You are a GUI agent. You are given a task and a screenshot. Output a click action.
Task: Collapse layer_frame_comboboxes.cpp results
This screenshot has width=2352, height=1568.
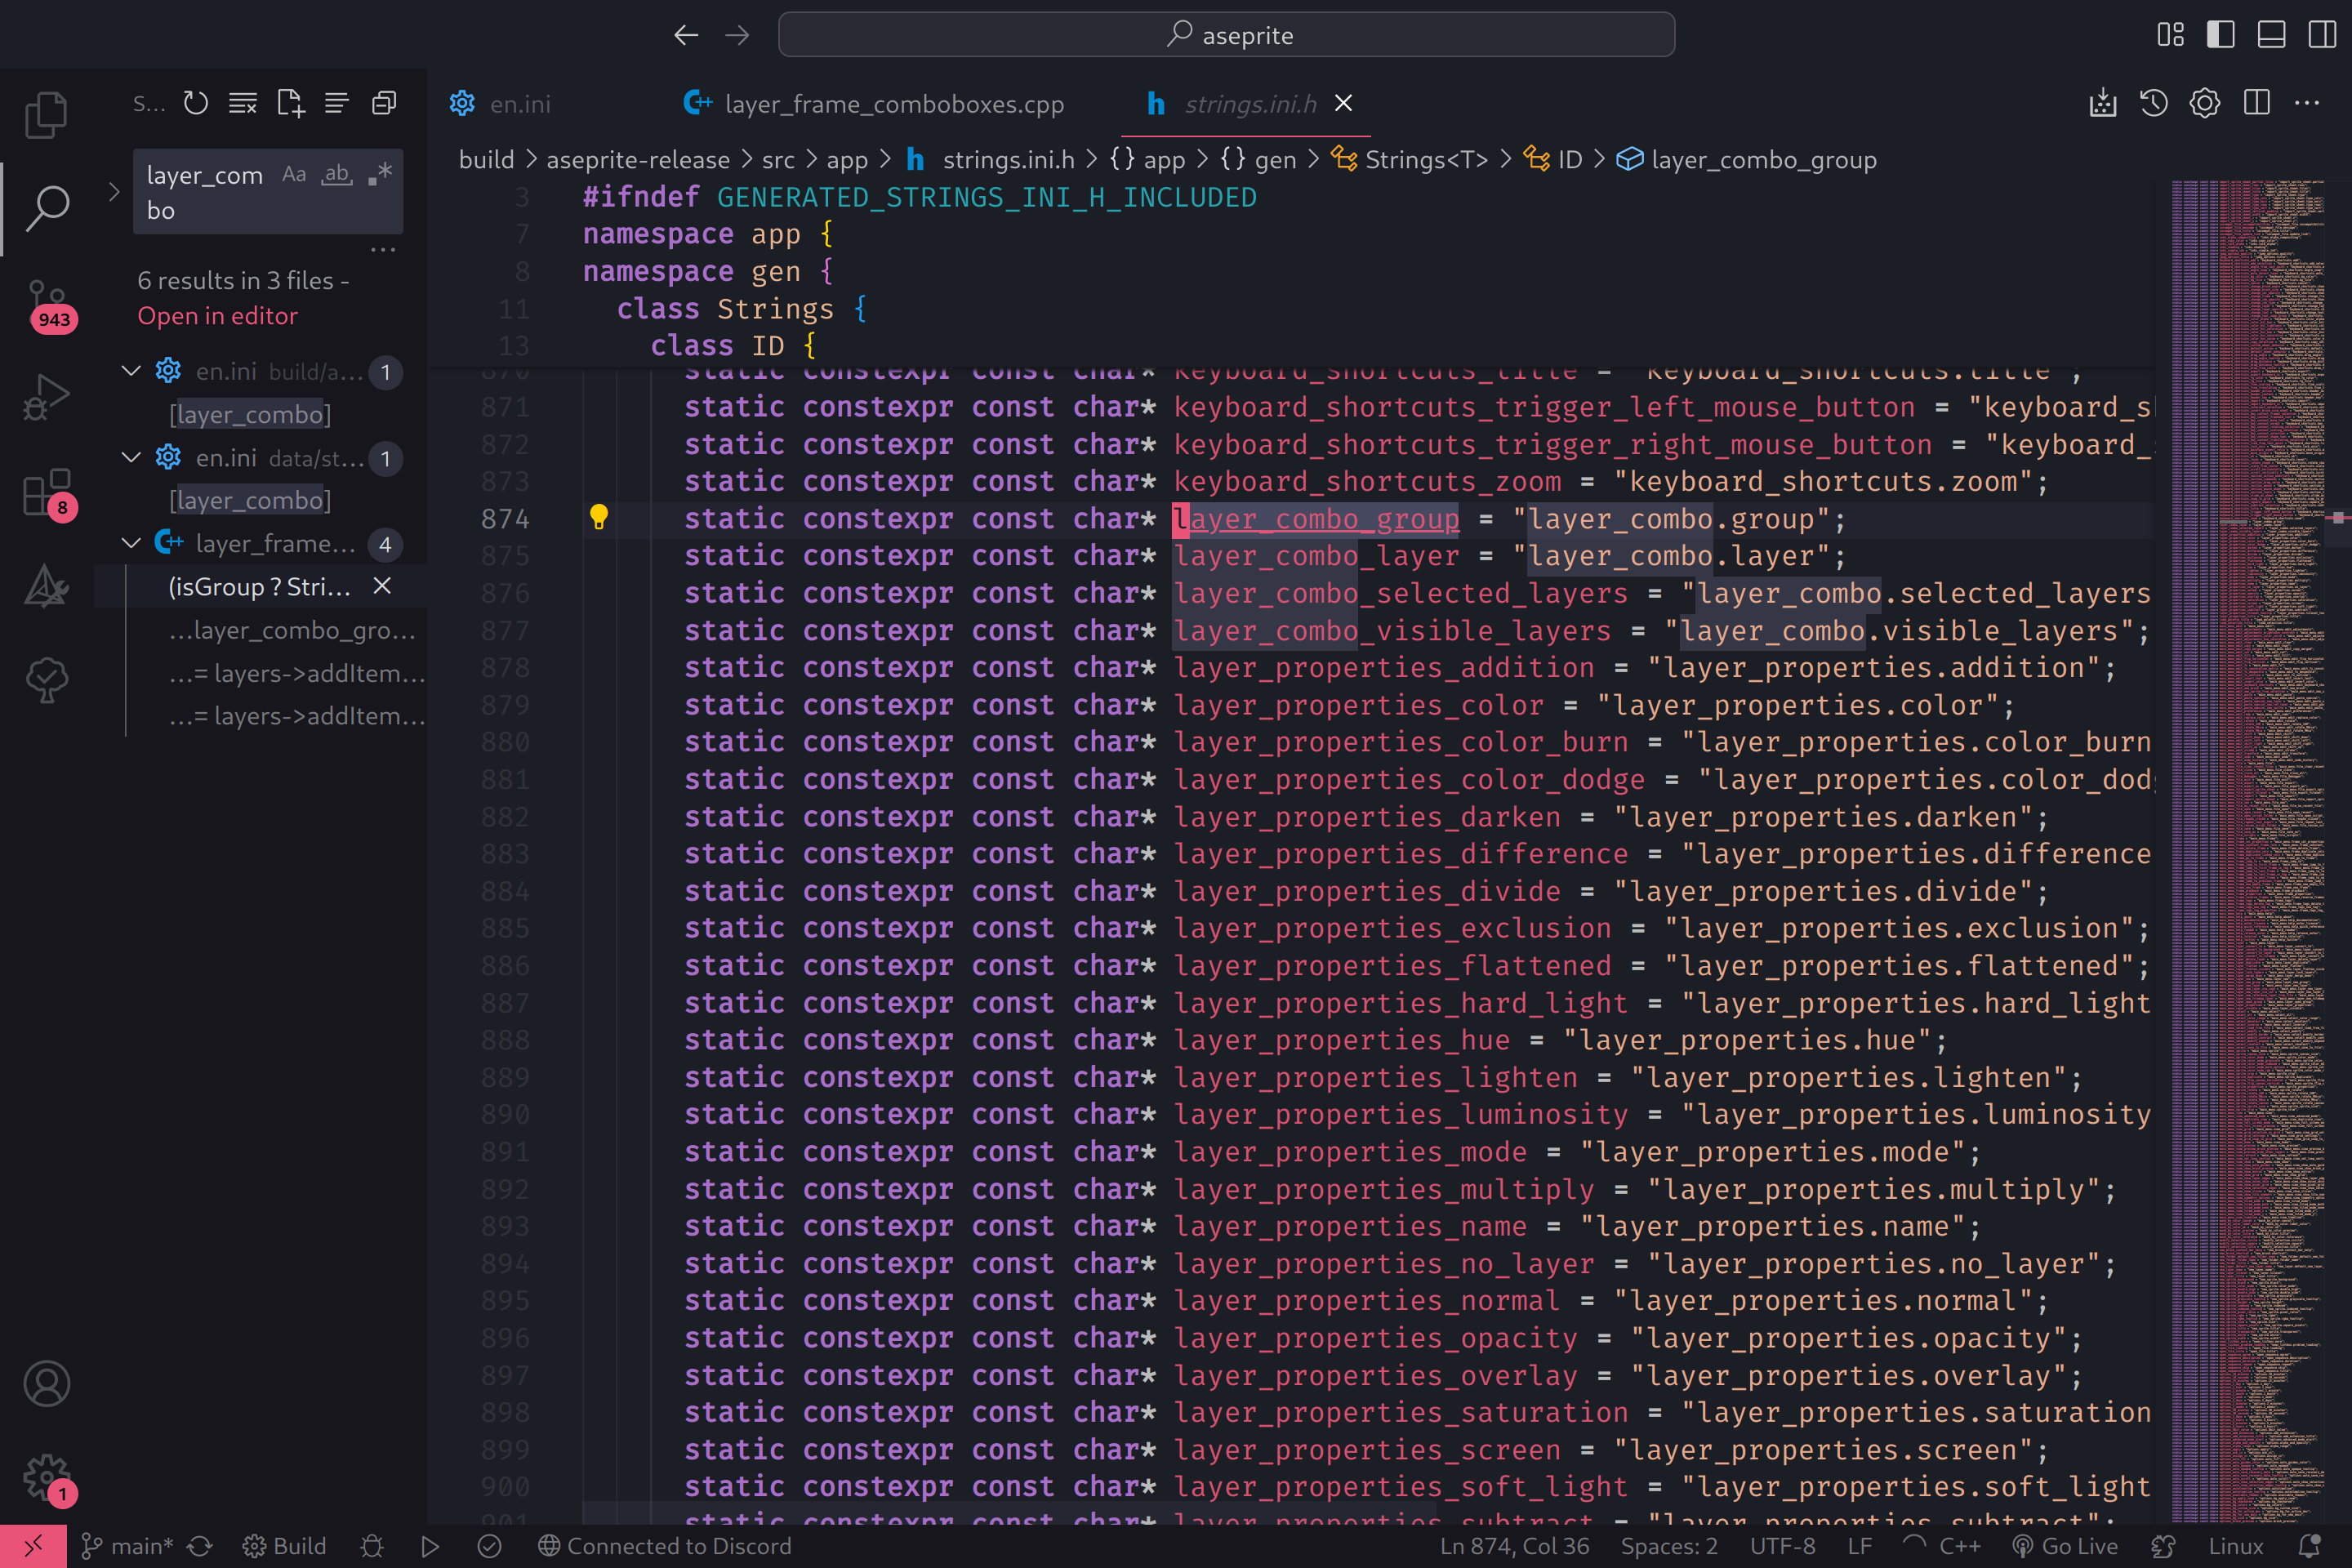pyautogui.click(x=131, y=543)
